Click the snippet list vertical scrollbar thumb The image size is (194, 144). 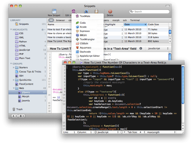tap(170, 31)
